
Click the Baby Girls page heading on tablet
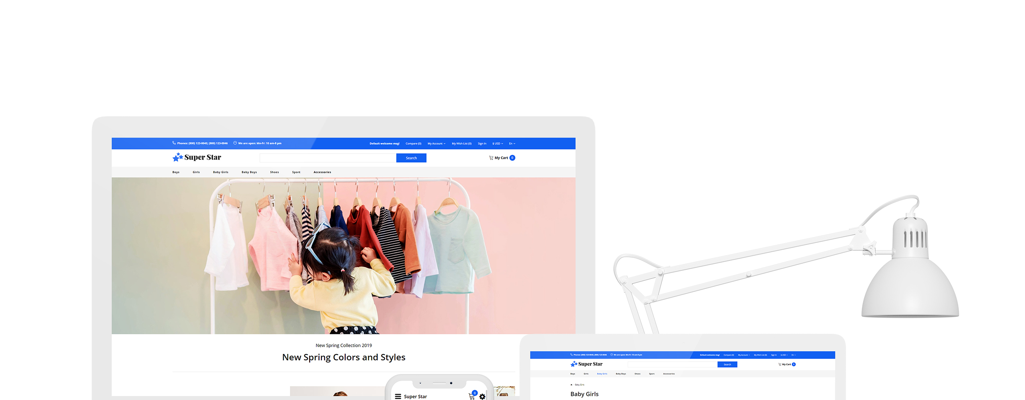point(584,394)
